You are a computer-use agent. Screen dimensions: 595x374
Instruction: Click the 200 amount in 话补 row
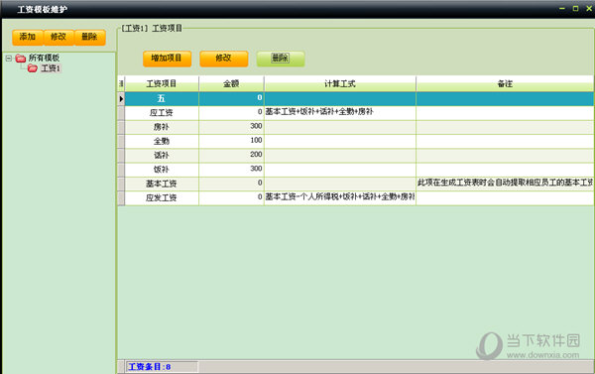point(256,155)
